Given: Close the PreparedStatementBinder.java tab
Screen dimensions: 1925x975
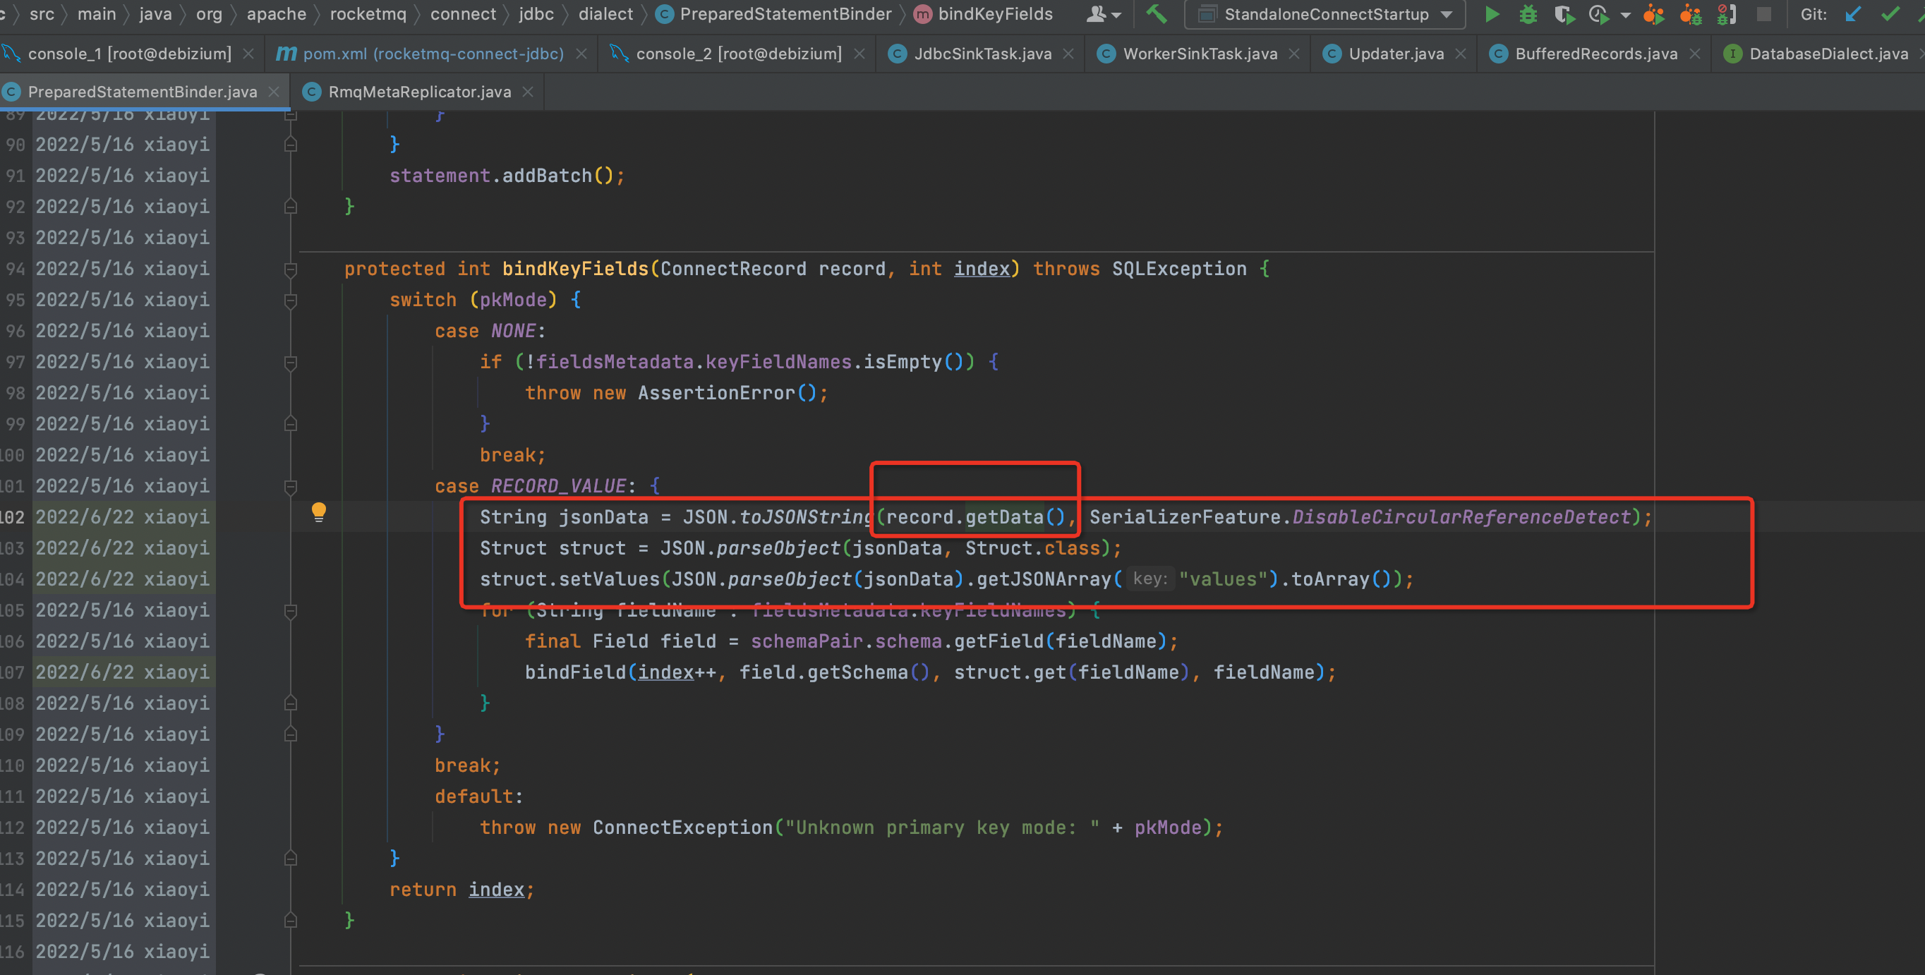Looking at the screenshot, I should tap(274, 92).
